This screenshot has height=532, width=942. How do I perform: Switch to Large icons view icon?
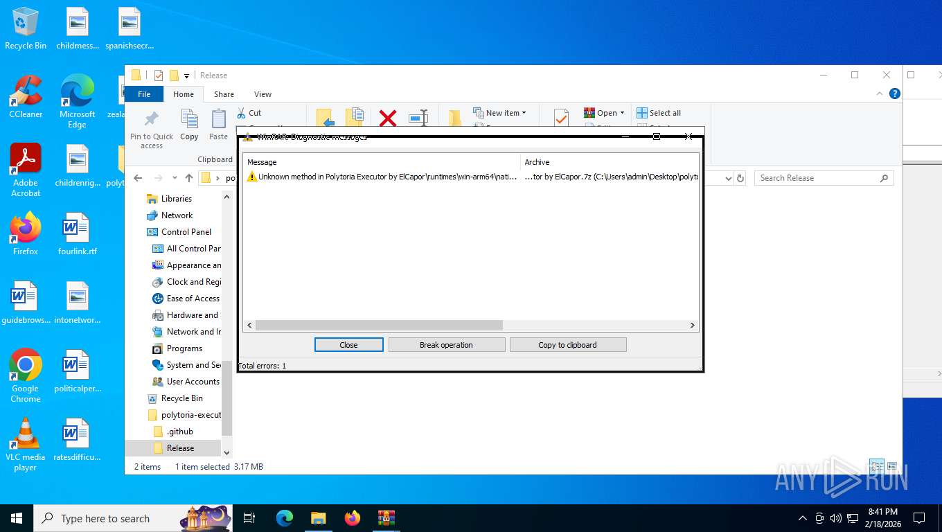point(891,466)
